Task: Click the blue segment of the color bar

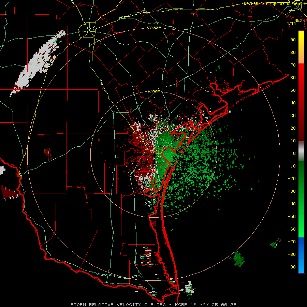Action: (301, 255)
